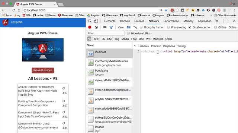The image size is (238, 133).
Task: Click the clock icon for the 4:17 lesson
Action: (64, 88)
